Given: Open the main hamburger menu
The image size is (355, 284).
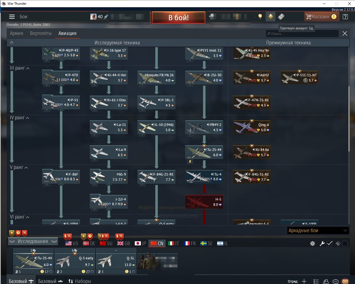Looking at the screenshot, I should 12,17.
